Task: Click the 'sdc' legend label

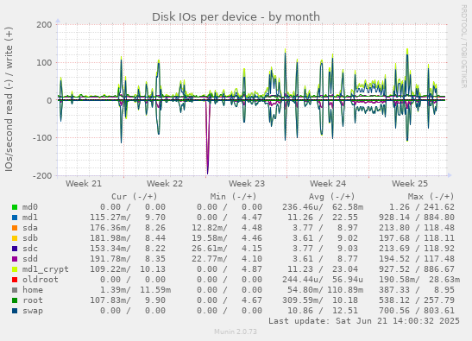Action: coord(30,249)
